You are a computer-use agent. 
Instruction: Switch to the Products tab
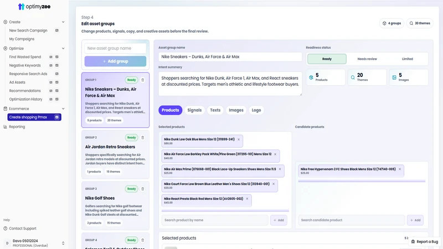click(171, 110)
